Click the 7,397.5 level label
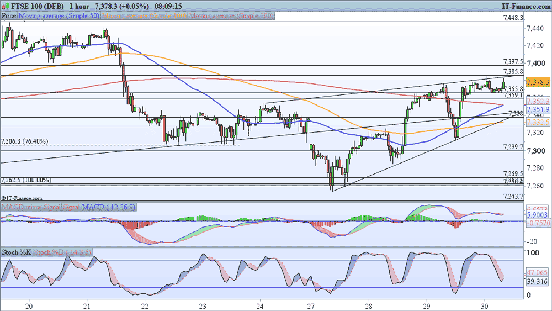This screenshot has height=311, width=552. [513, 62]
